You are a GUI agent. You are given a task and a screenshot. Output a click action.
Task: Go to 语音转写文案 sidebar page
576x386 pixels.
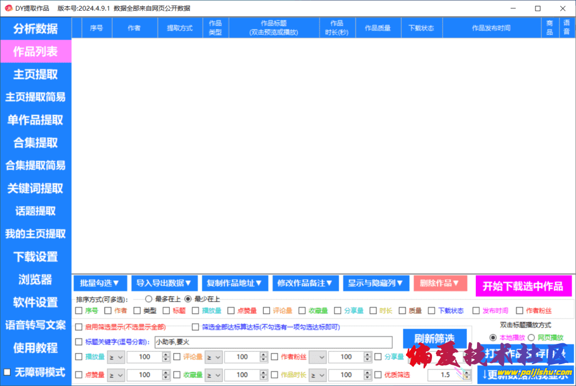(35, 325)
